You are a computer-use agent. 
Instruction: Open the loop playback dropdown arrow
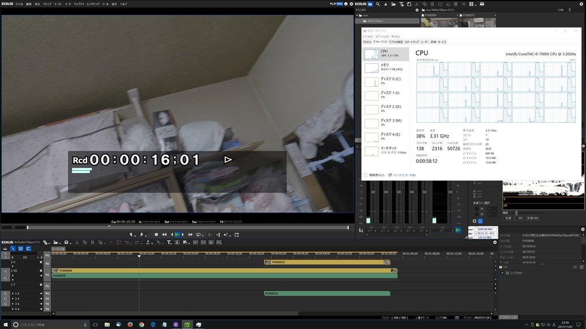203,235
